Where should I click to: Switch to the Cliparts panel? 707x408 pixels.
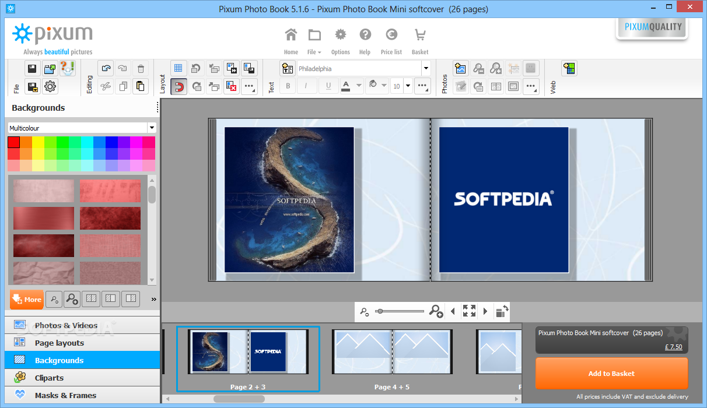82,378
